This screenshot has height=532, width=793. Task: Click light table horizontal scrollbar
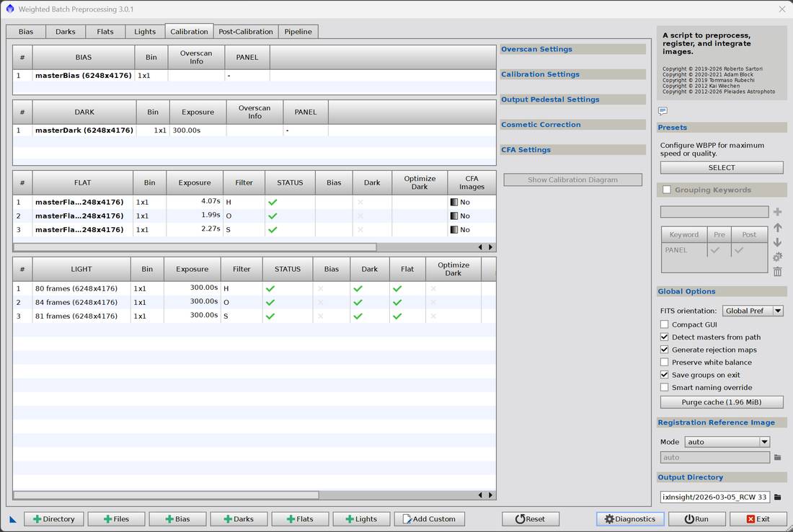[166, 495]
